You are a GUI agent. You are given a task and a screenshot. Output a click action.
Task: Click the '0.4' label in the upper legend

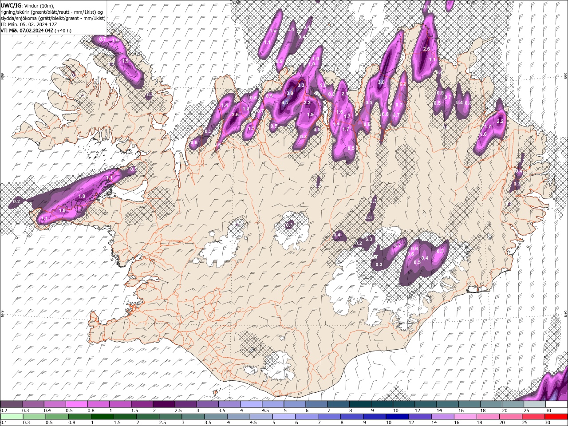pyautogui.click(x=47, y=410)
